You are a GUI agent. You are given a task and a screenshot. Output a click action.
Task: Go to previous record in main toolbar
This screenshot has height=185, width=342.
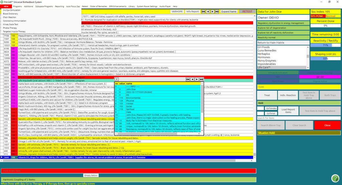click(x=208, y=12)
